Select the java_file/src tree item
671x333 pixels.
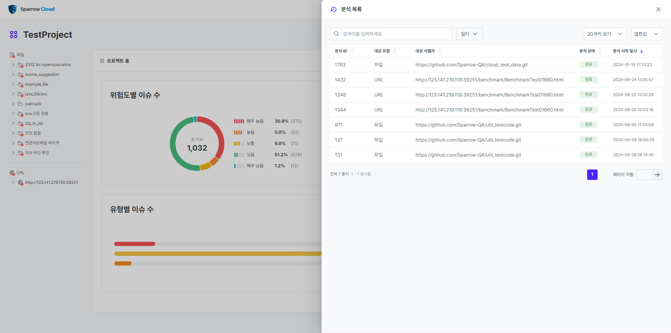36,94
